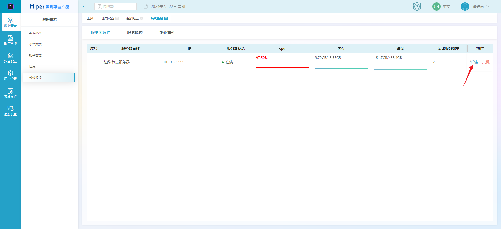Click the 数据查看 panel heading
This screenshot has height=229, width=501.
[x=50, y=20]
